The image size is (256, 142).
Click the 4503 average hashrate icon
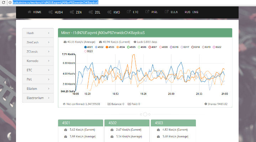[158, 137]
